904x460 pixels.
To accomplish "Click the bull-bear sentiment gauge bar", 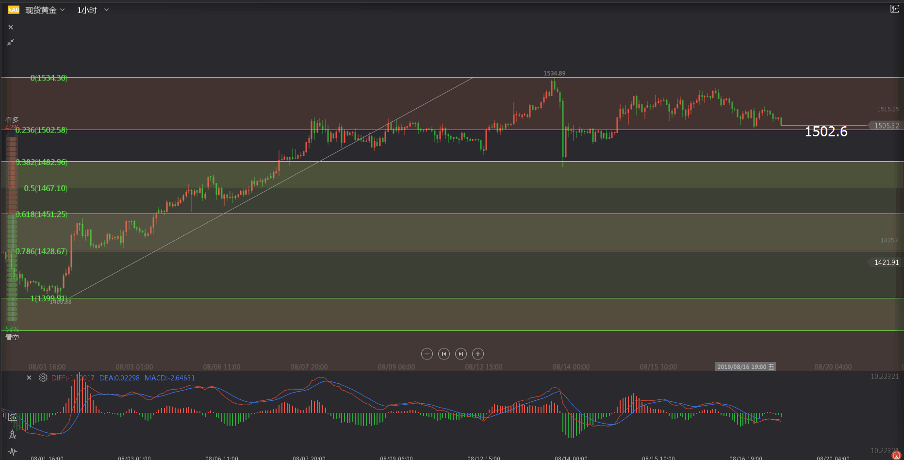I will click(x=12, y=229).
